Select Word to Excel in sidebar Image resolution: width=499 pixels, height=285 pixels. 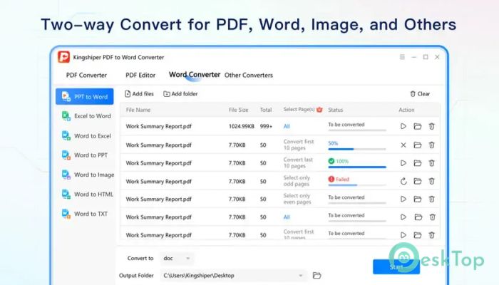point(86,136)
